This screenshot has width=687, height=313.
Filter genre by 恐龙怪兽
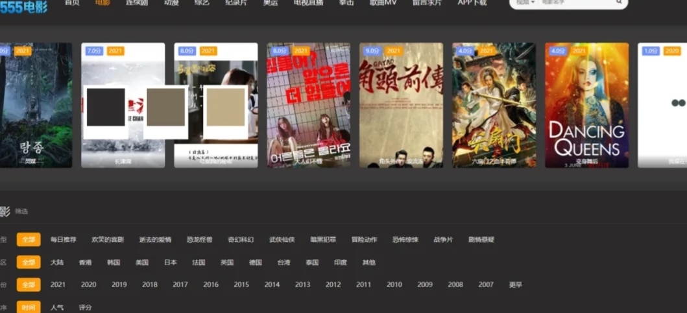(x=199, y=240)
